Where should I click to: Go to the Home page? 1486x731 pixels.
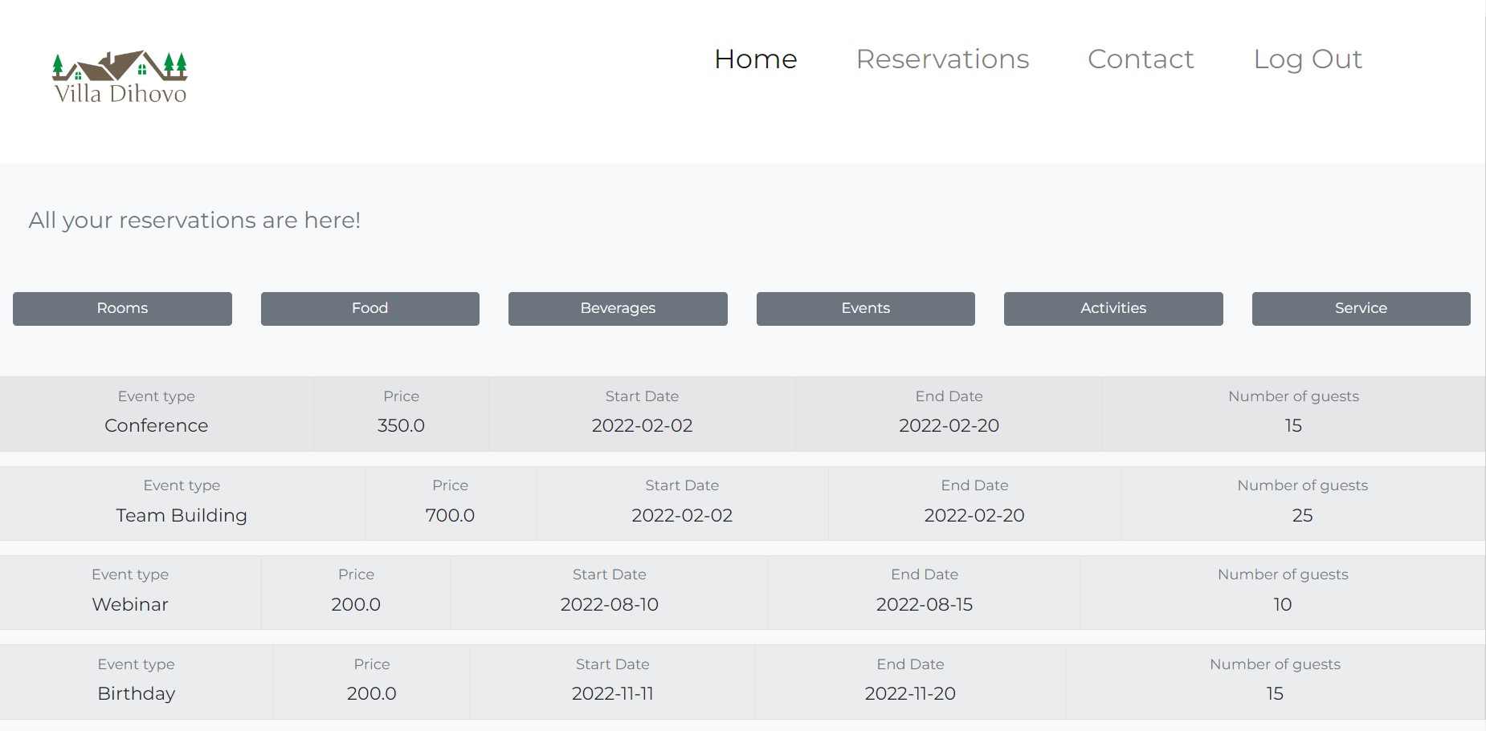pos(755,59)
